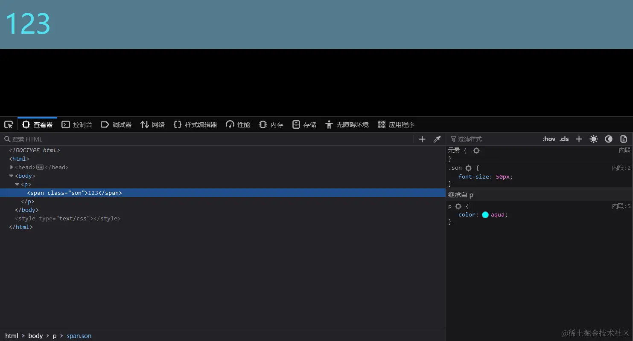Select span.son in the breadcrumb bar
Image resolution: width=633 pixels, height=341 pixels.
[79, 336]
